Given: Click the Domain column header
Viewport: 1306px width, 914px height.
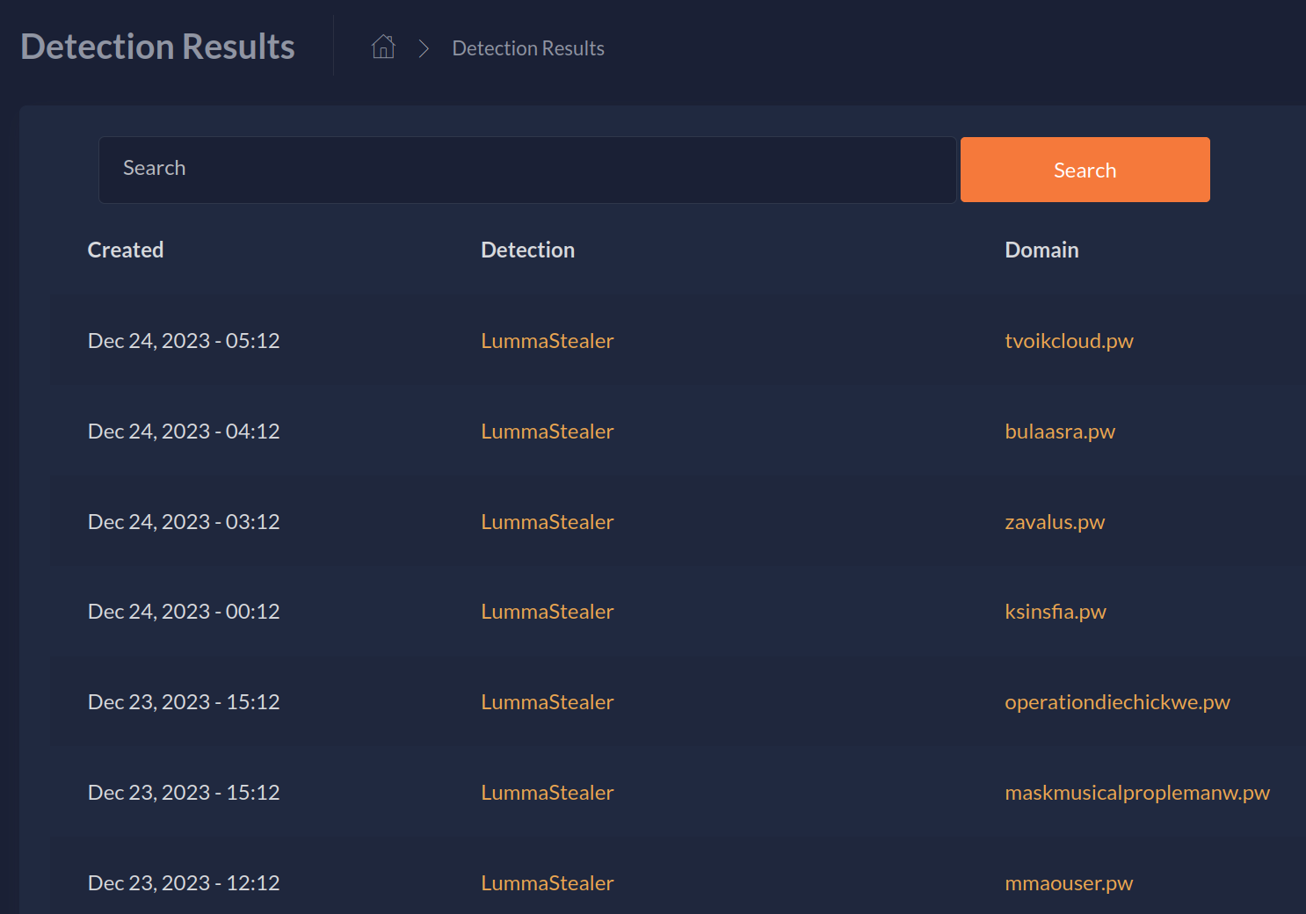Looking at the screenshot, I should pos(1041,250).
